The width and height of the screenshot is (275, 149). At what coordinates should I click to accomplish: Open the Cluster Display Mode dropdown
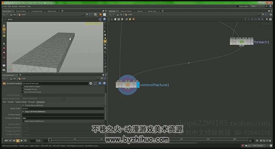coord(43,99)
